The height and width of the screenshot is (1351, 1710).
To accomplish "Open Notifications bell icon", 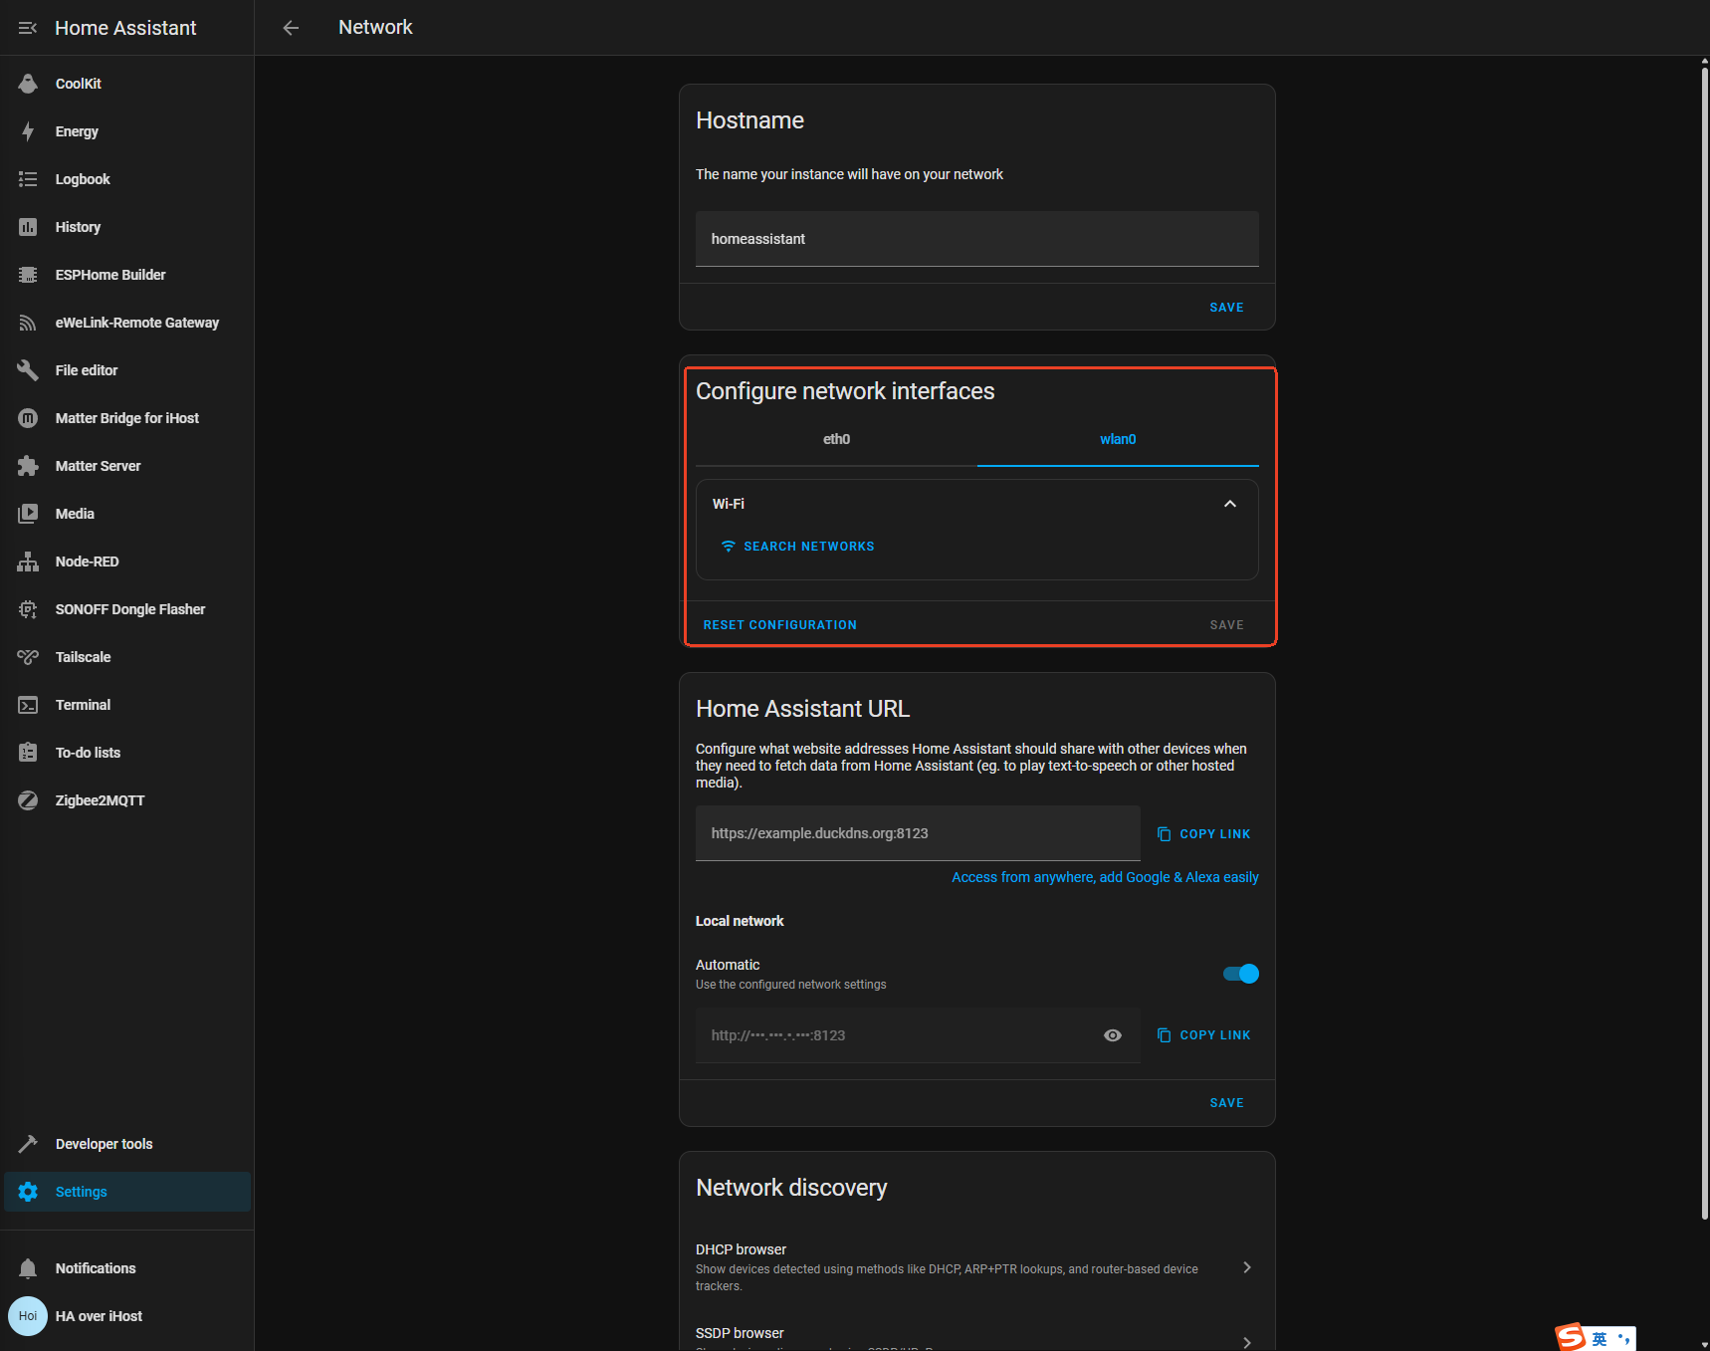I will click(x=28, y=1268).
